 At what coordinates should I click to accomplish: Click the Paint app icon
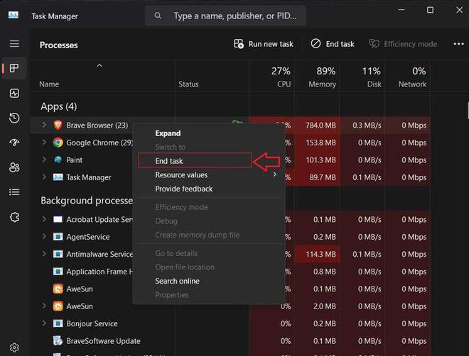click(x=58, y=160)
